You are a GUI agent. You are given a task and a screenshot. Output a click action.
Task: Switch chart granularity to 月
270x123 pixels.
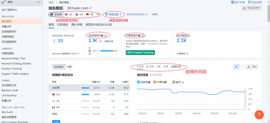[242, 67]
